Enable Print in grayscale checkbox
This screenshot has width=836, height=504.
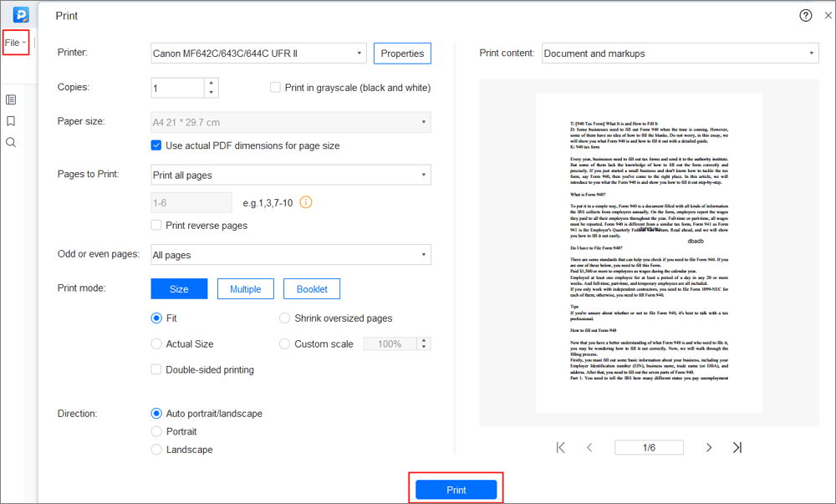(x=275, y=88)
